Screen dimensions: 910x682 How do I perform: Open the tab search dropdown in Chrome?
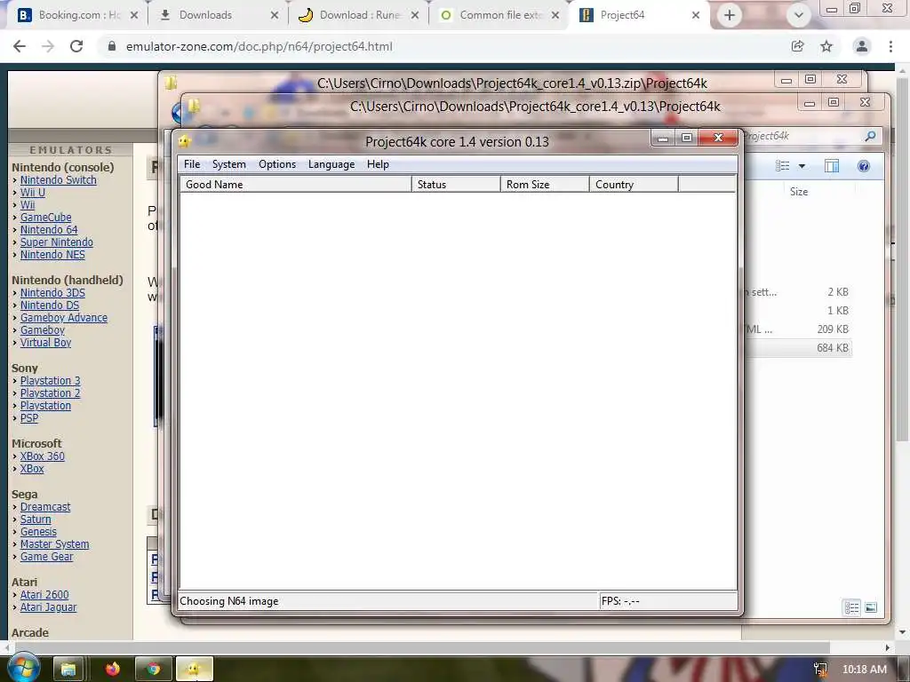click(x=799, y=15)
